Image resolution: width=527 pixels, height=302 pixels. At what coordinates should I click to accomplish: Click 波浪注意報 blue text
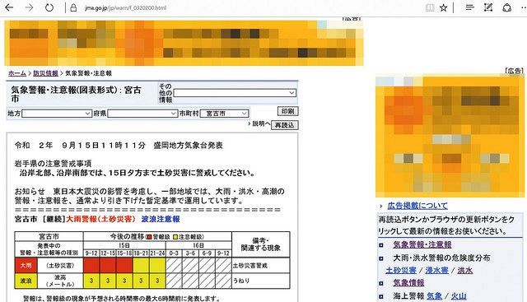click(x=161, y=219)
